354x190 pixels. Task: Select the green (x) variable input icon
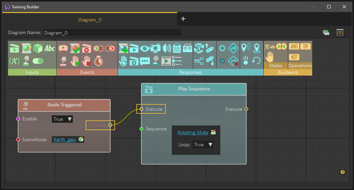(14, 61)
